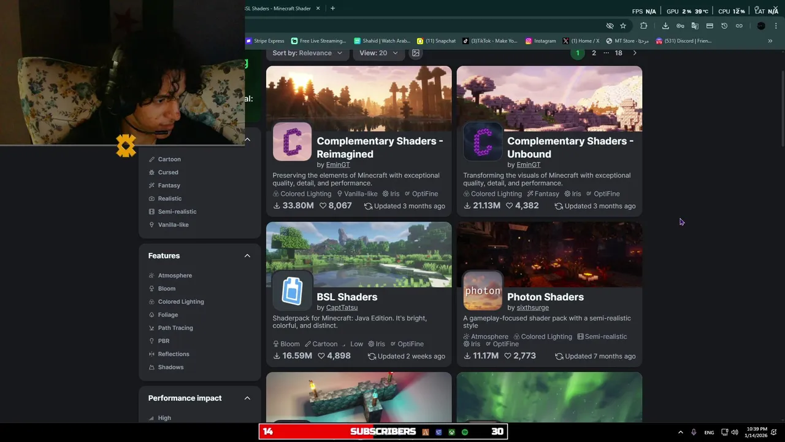Click the Spotify icon in the taskbar

(x=465, y=432)
